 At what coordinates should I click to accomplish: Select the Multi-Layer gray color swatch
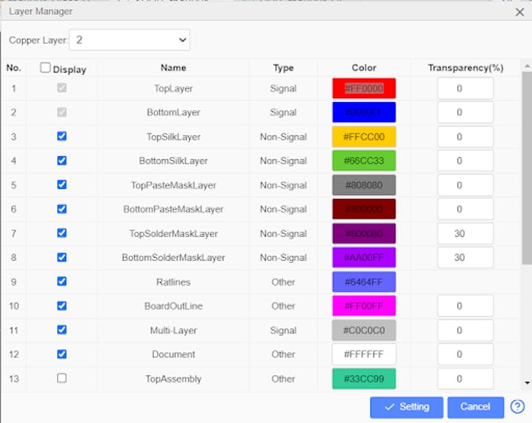pyautogui.click(x=364, y=330)
